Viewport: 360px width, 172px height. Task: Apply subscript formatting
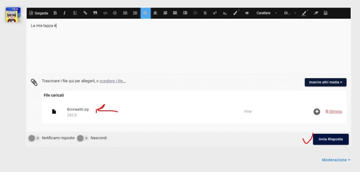[225, 13]
